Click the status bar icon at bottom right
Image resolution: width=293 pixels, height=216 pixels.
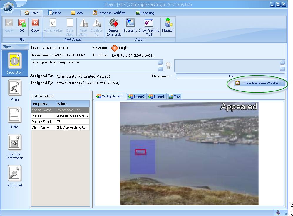click(x=278, y=212)
